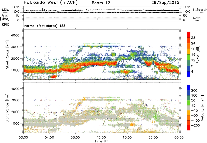This screenshot has width=207, height=143.
Task: Select the 08:00 time tick label
Action: tap(75, 138)
